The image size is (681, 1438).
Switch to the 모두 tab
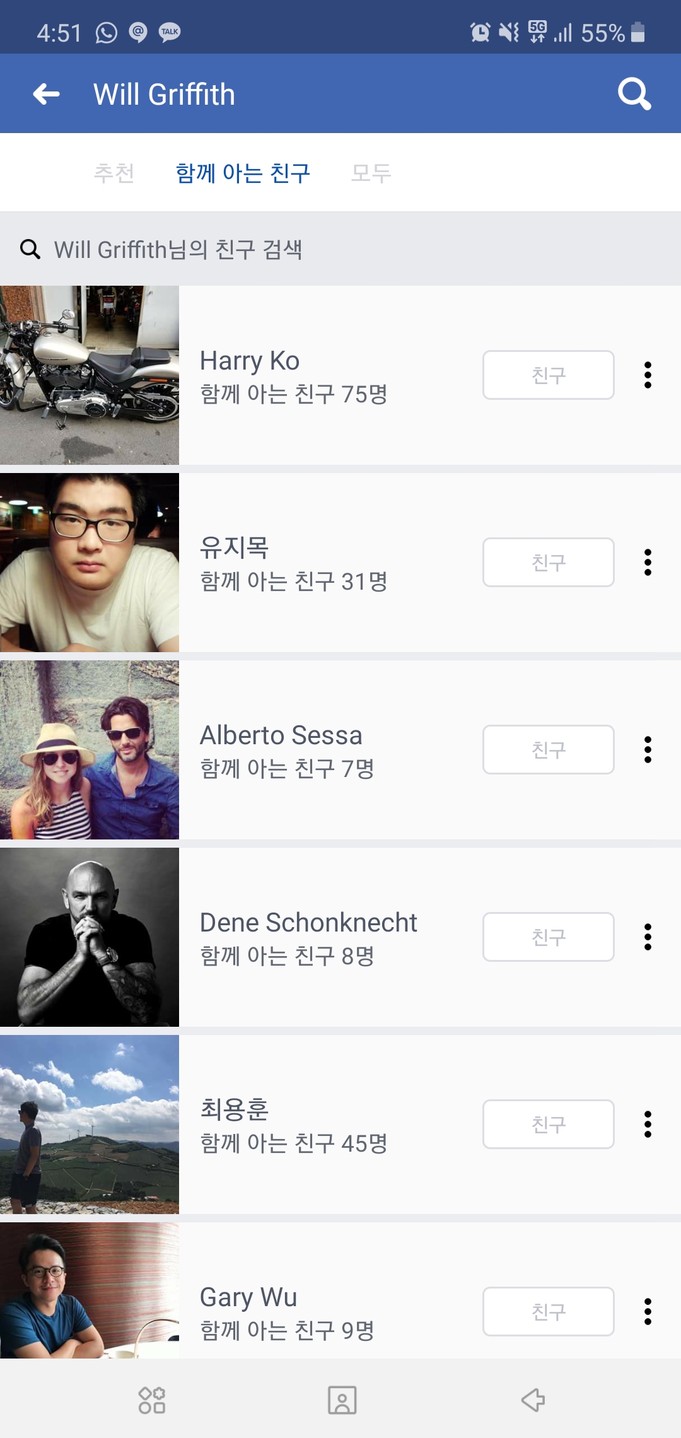(371, 172)
